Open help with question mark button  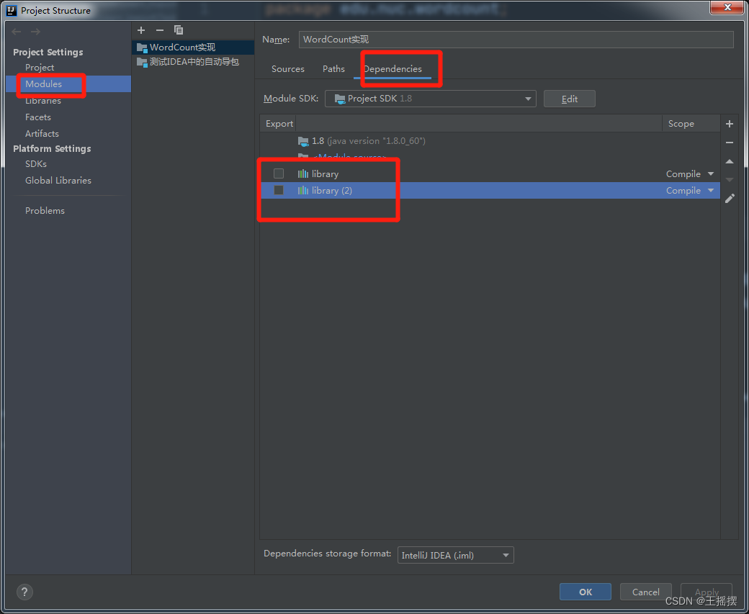24,592
